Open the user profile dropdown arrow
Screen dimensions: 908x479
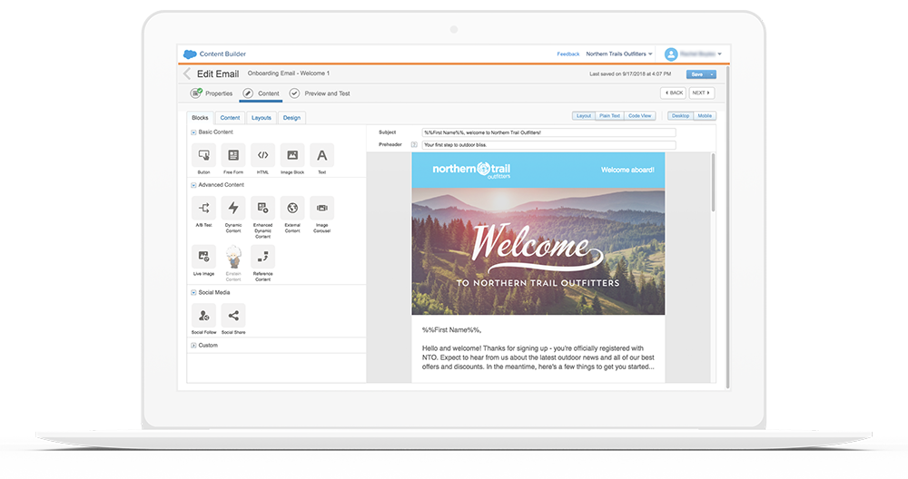pos(720,54)
